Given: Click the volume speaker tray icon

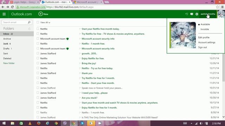Looking at the screenshot, I should point(201,123).
